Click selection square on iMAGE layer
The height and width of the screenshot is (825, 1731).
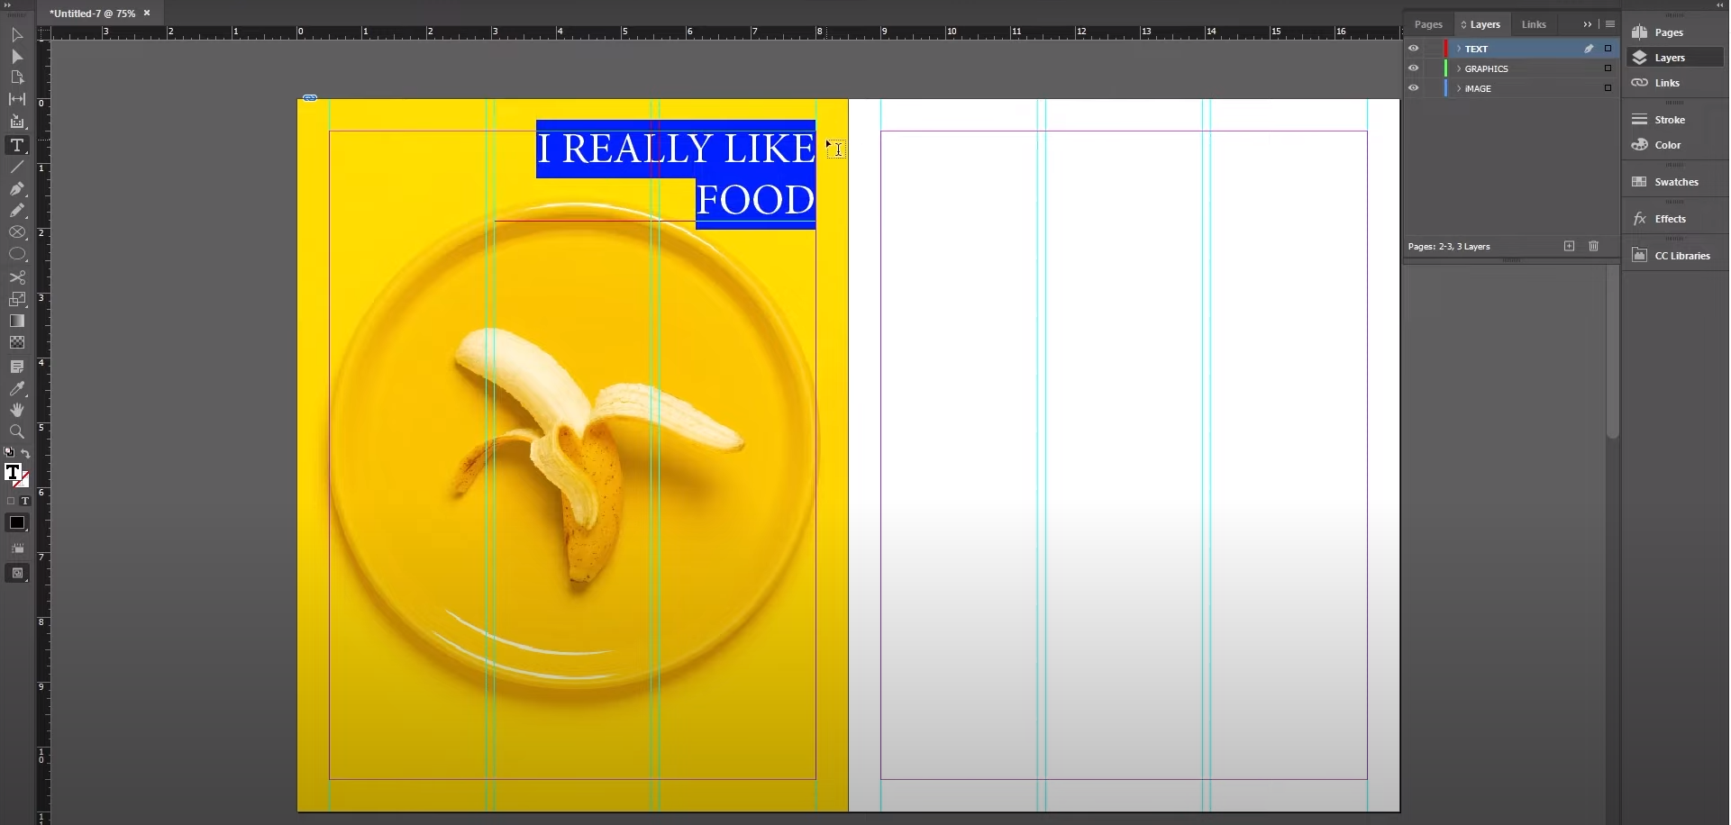[x=1608, y=88]
